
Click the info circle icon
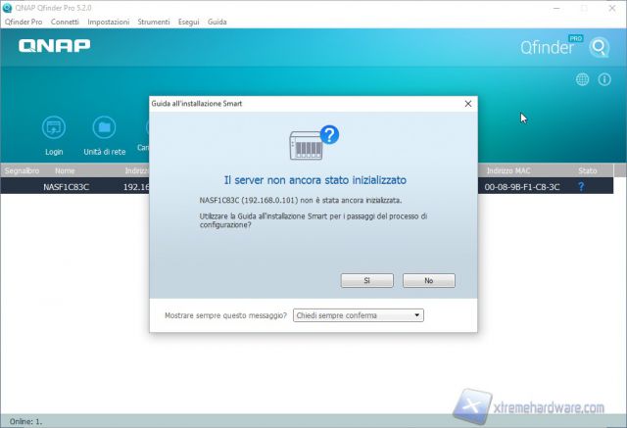pyautogui.click(x=603, y=79)
